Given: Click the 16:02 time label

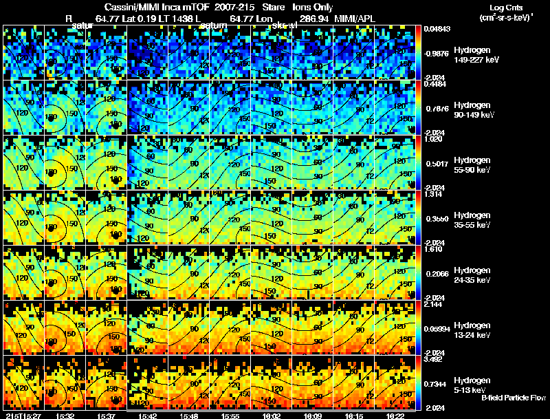Looking at the screenshot, I should tap(271, 416).
